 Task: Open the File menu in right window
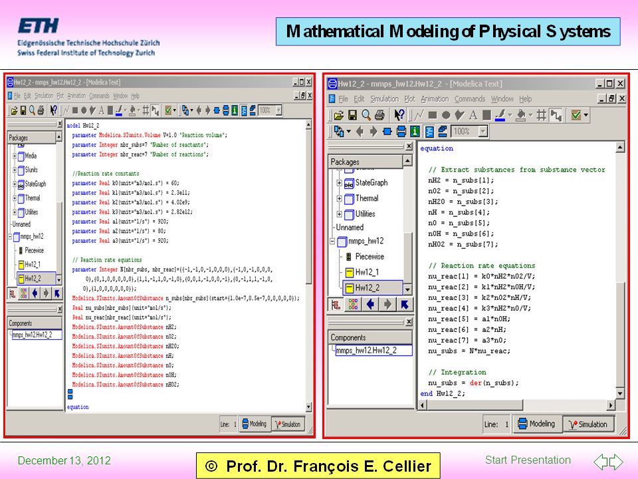[x=344, y=99]
